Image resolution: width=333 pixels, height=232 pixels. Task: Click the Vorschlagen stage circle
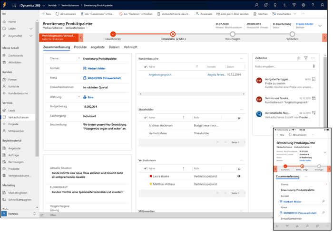tap(233, 34)
